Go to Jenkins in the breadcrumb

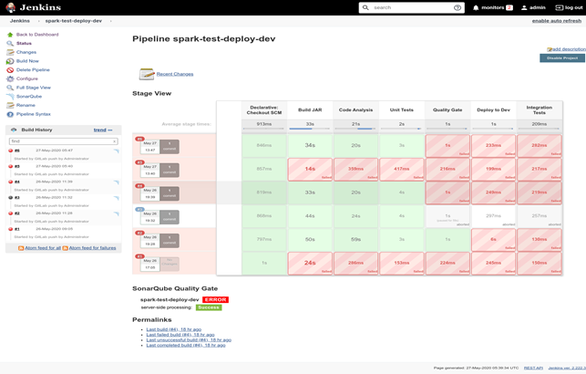click(x=20, y=21)
